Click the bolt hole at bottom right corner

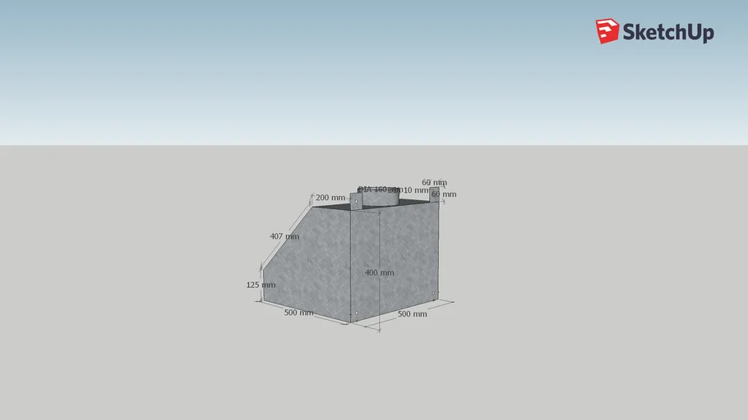click(434, 294)
